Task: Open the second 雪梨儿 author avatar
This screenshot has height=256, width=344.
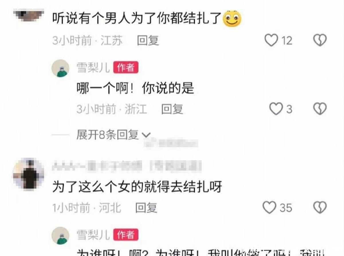Action: tap(60, 235)
